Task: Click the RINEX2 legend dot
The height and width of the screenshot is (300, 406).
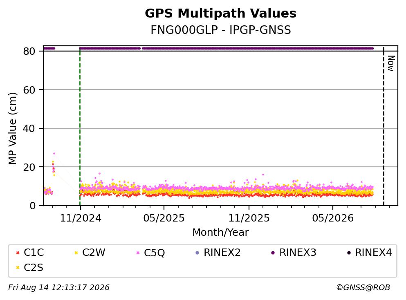Action: pos(197,253)
